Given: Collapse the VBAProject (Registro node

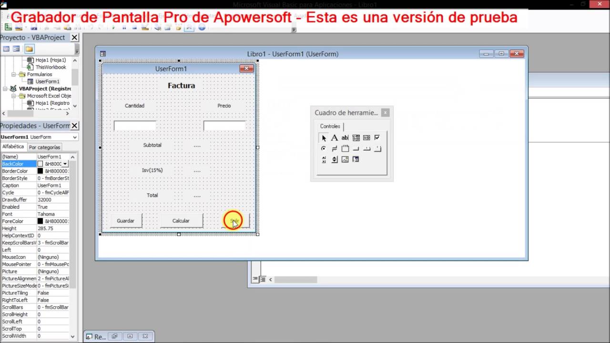Looking at the screenshot, I should point(5,89).
